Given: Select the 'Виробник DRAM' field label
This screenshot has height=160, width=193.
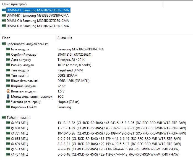Looking at the screenshot, I should (x=24, y=107).
